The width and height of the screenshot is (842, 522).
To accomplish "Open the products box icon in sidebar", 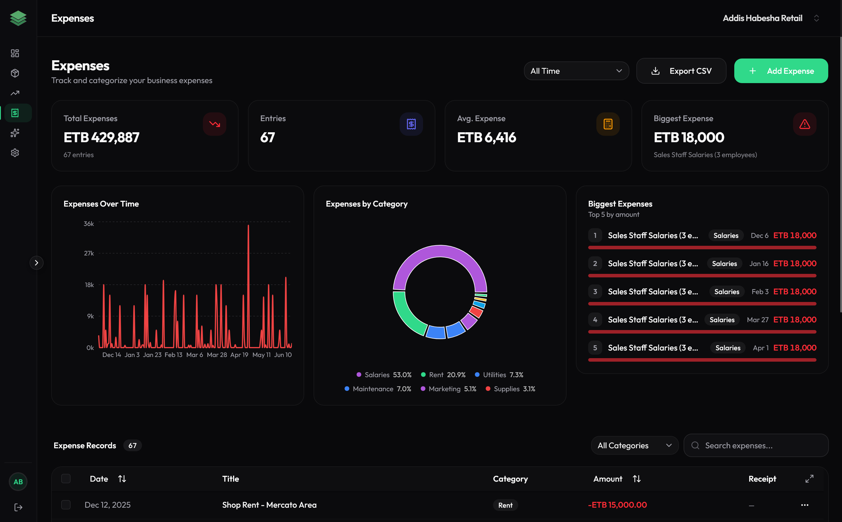I will [x=15, y=73].
